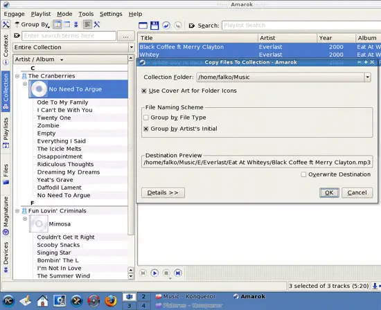Enable Group by File Type checkbox
The height and width of the screenshot is (310, 381).
(146, 118)
